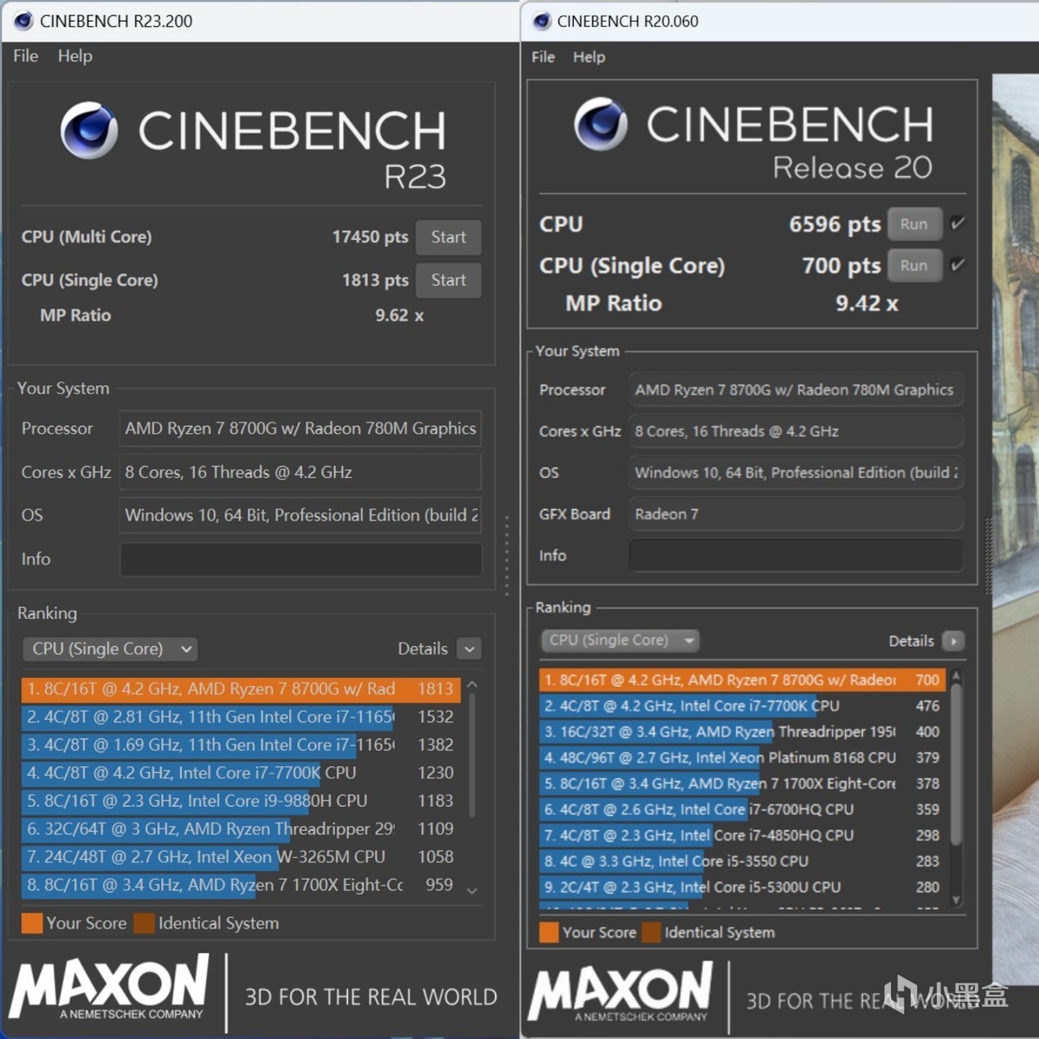Select Ryzen 7 8700G row scoring 1813

pyautogui.click(x=241, y=689)
